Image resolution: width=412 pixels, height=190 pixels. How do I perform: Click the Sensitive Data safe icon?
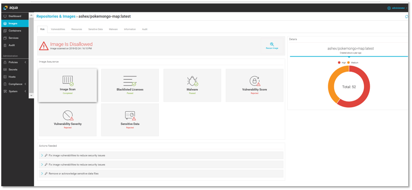coord(130,115)
